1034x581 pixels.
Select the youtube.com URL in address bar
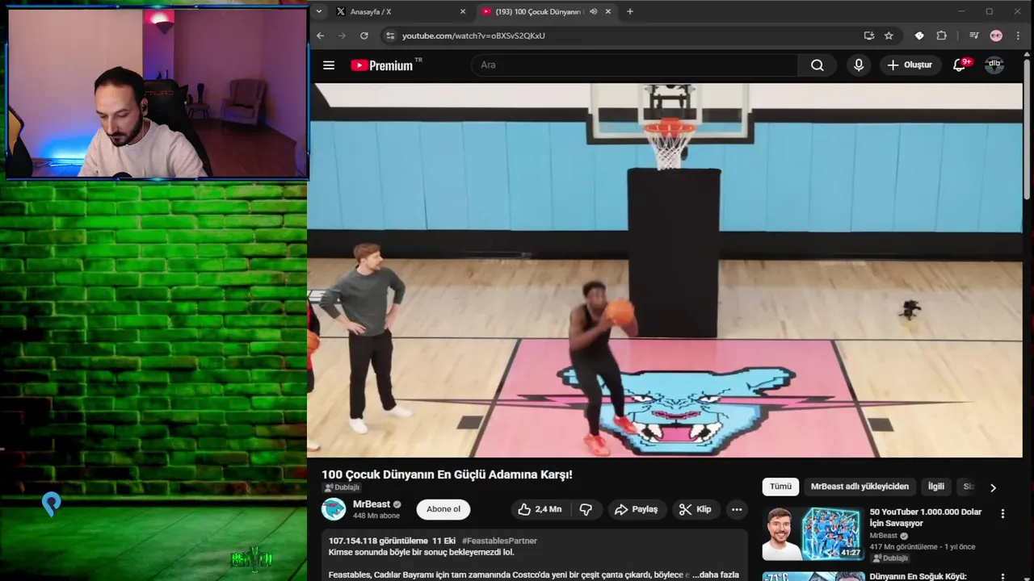(x=473, y=36)
